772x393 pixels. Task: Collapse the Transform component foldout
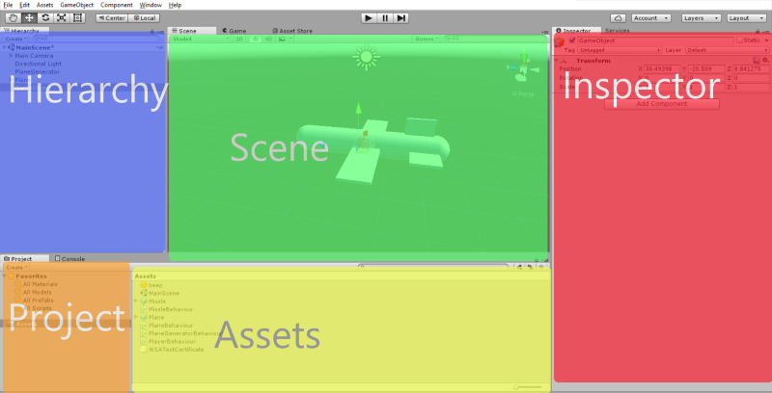(557, 61)
